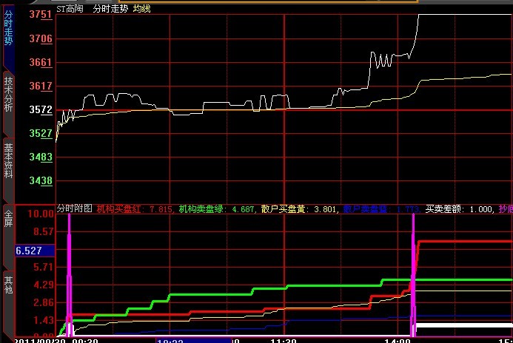Click the 3572 baseline price label

pos(41,109)
